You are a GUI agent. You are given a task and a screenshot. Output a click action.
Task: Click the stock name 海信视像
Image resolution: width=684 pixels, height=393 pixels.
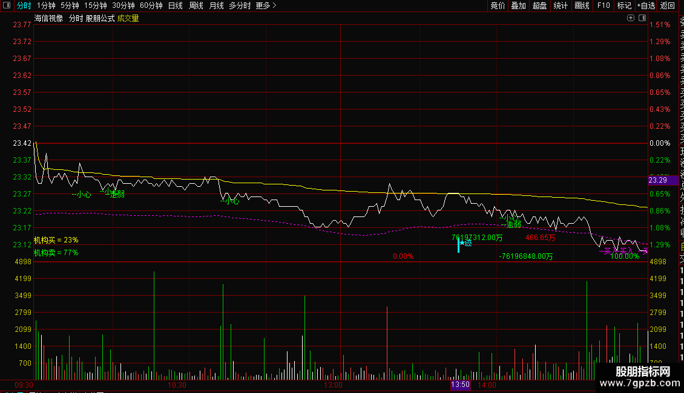(49, 18)
